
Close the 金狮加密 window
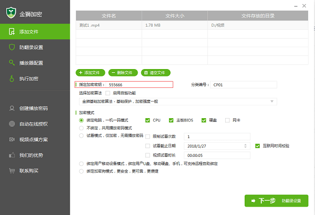point(304,6)
